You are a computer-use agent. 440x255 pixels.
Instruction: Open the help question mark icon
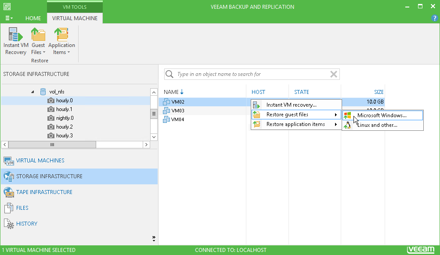[x=434, y=18]
